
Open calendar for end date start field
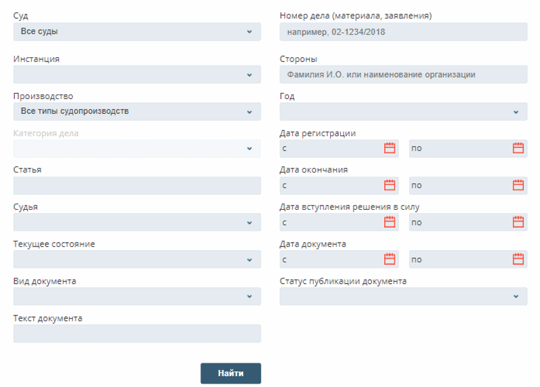(x=389, y=185)
